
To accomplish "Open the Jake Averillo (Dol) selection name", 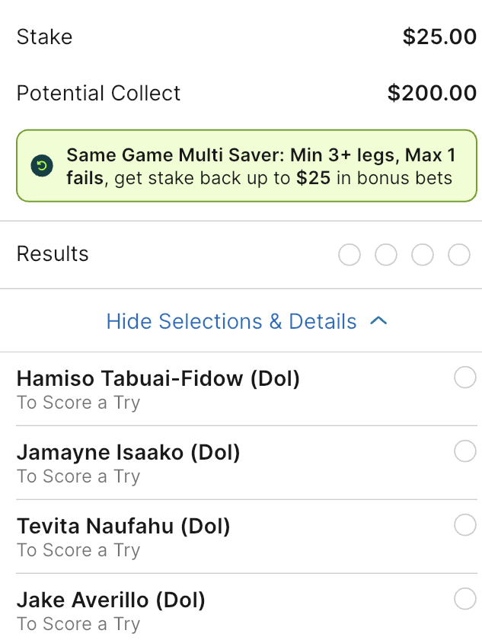I will pyautogui.click(x=111, y=600).
